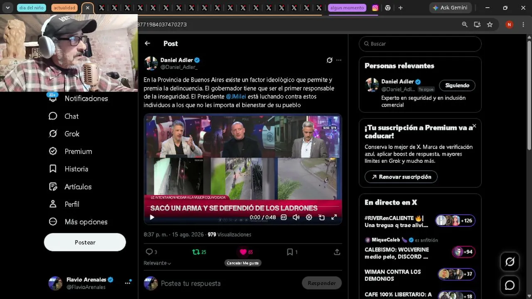Screen dimensions: 532x299
Task: Click the Buscar search field
Action: tap(420, 44)
